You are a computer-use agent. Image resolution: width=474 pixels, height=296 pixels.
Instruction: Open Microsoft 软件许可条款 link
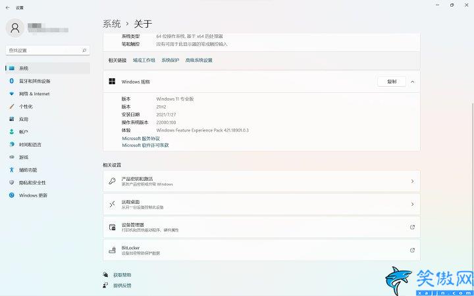tap(145, 145)
